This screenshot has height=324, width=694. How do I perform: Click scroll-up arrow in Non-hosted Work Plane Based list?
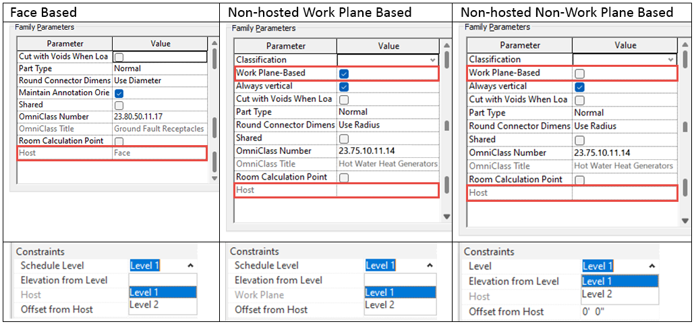click(446, 45)
